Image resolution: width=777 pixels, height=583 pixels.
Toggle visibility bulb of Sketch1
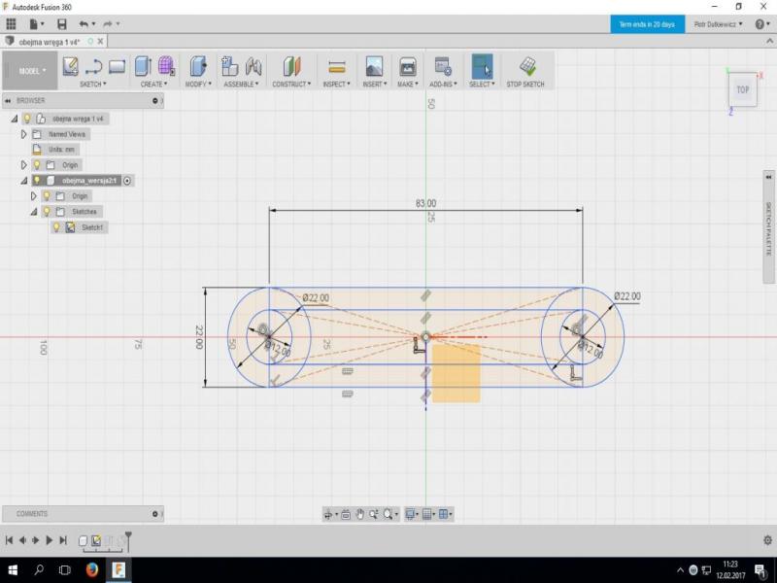[x=56, y=227]
